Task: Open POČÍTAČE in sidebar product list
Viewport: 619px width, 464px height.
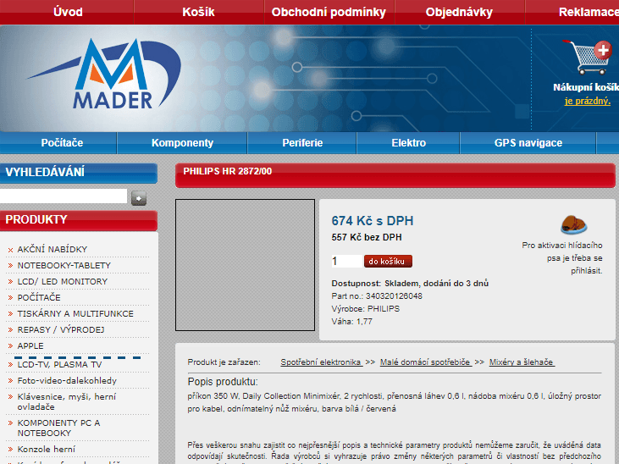Action: [x=39, y=297]
